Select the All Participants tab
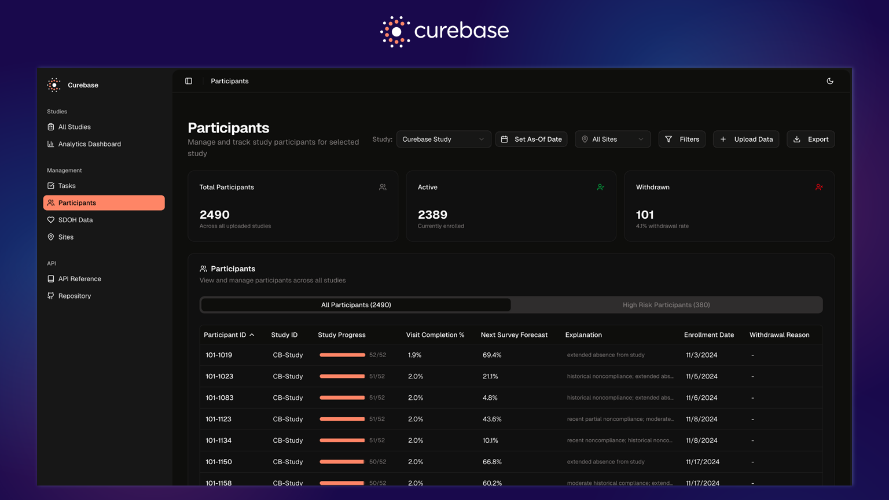Viewport: 889px width, 500px height. pyautogui.click(x=356, y=305)
